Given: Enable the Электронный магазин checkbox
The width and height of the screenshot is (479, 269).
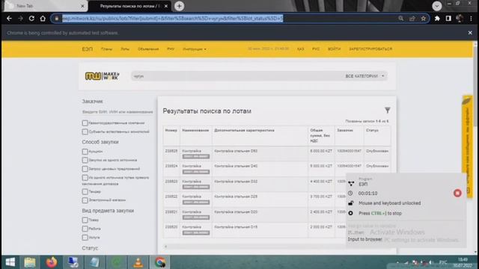Looking at the screenshot, I should click(x=85, y=200).
